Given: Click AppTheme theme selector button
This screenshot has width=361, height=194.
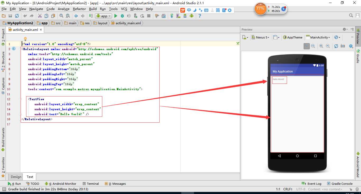Looking at the screenshot, I should click(x=293, y=37).
